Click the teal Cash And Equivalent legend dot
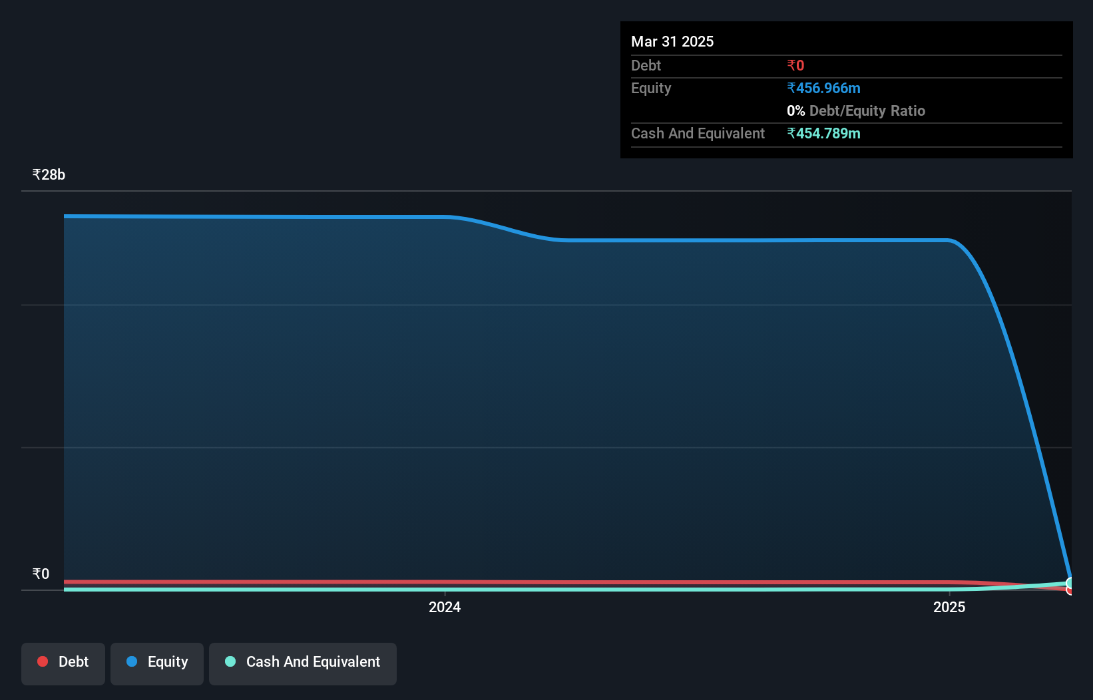The image size is (1093, 700). pyautogui.click(x=230, y=661)
